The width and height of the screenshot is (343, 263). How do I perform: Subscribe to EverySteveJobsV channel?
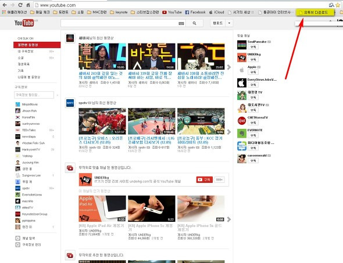pos(253,85)
